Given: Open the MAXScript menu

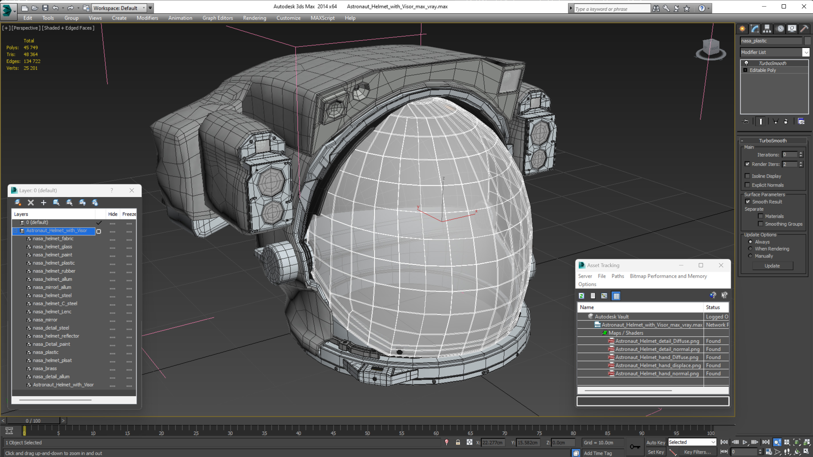Looking at the screenshot, I should tap(323, 18).
